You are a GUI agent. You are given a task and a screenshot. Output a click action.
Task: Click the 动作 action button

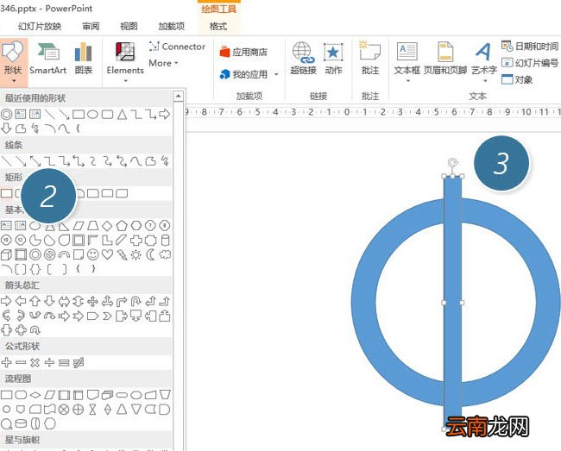pyautogui.click(x=333, y=59)
